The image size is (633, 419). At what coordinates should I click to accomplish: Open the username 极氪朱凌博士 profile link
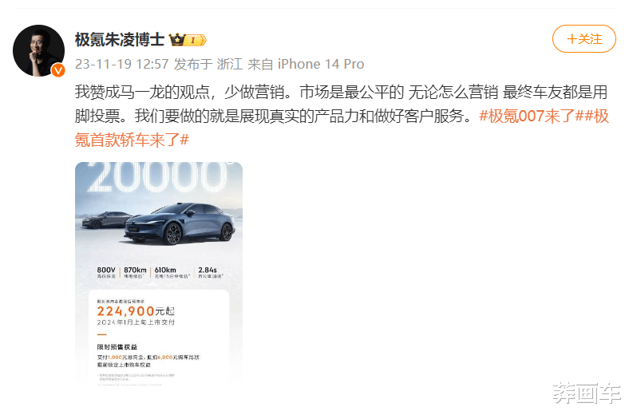(120, 40)
